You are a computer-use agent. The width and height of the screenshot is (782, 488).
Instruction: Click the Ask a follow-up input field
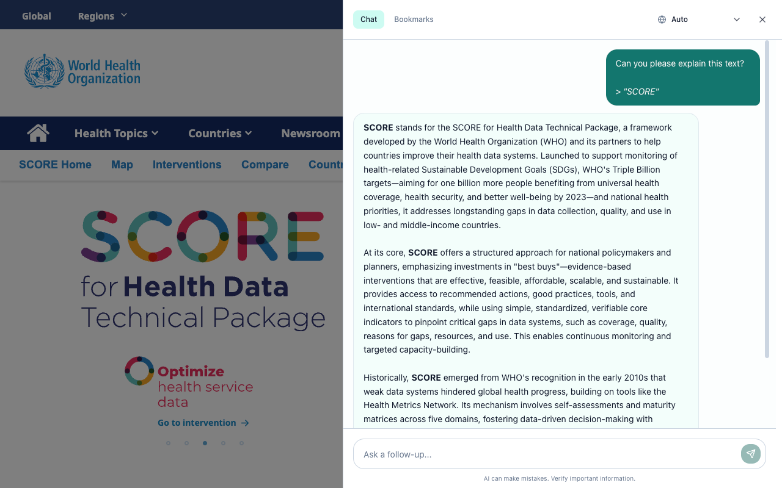click(x=550, y=454)
